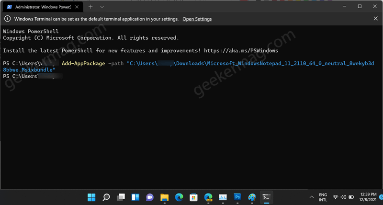Open the Windows Start menu
This screenshot has height=205, width=383.
91,197
